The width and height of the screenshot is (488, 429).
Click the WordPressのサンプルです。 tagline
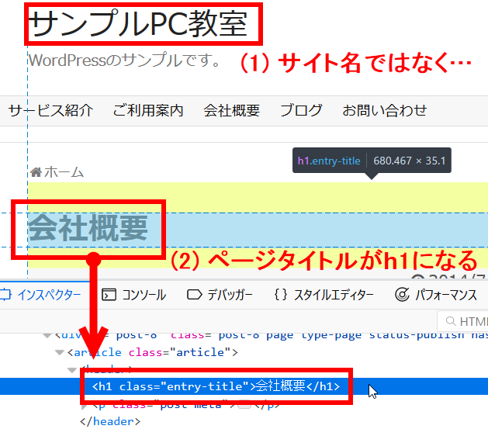(125, 61)
